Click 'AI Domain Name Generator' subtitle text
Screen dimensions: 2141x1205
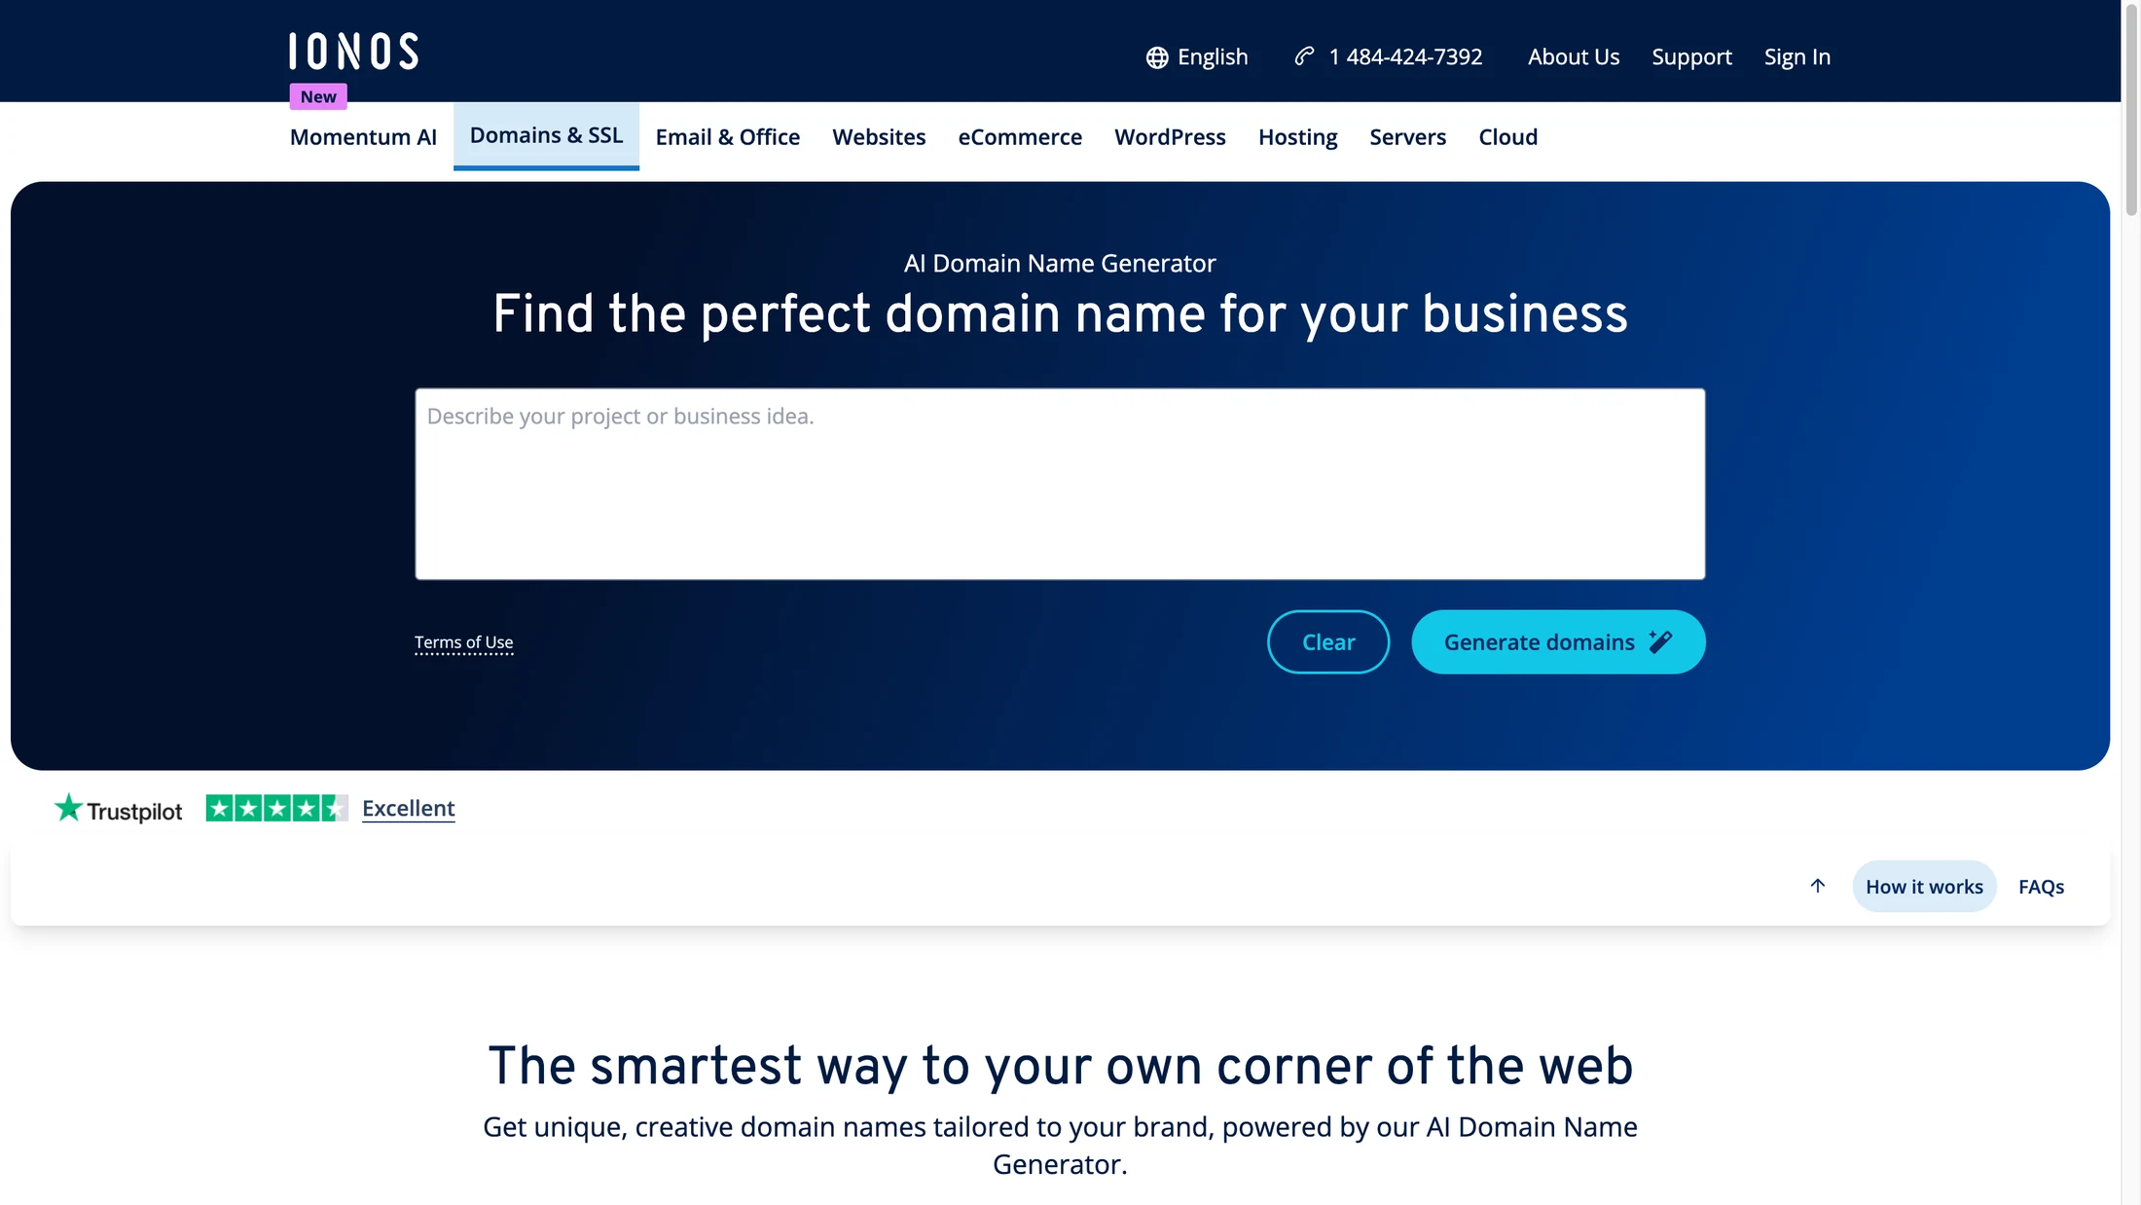click(x=1060, y=263)
